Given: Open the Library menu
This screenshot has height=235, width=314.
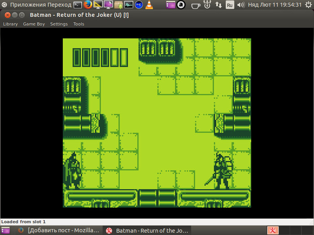Looking at the screenshot, I should tap(10, 24).
